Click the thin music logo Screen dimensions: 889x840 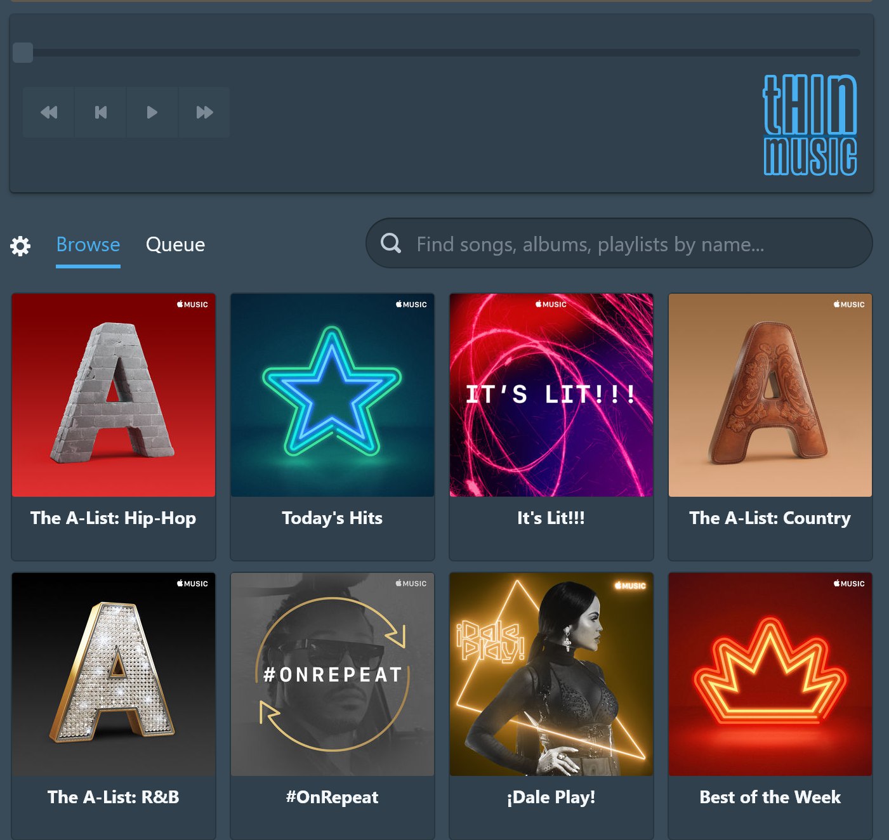point(810,125)
